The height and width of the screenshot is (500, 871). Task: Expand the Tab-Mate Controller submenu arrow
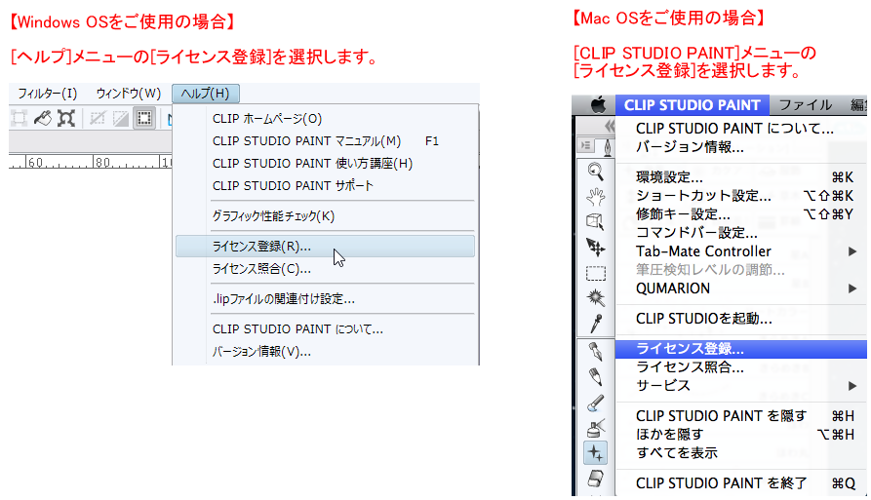(852, 251)
